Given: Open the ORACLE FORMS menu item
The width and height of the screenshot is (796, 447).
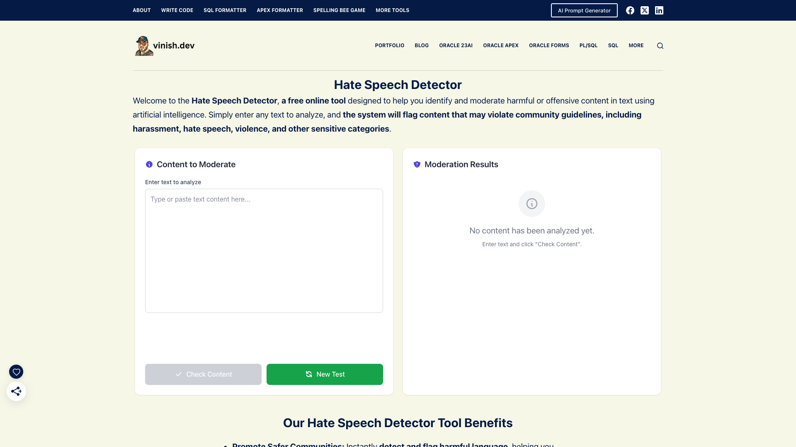Looking at the screenshot, I should click(x=549, y=46).
